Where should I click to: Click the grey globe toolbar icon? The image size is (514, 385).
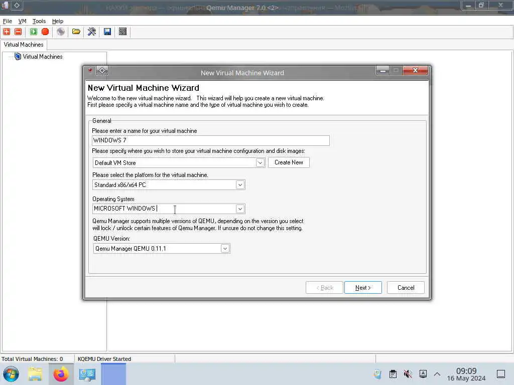pos(61,32)
